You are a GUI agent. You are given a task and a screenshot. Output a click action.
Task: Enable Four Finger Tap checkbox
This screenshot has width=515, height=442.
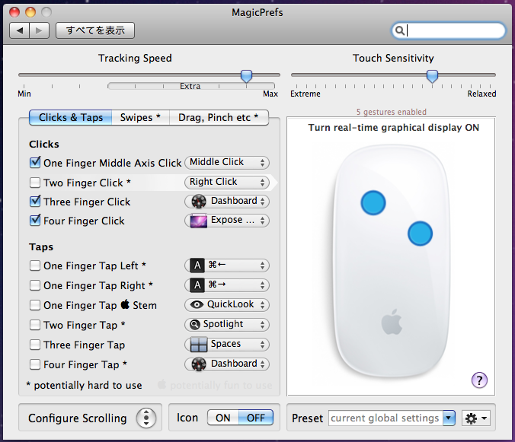pyautogui.click(x=35, y=364)
